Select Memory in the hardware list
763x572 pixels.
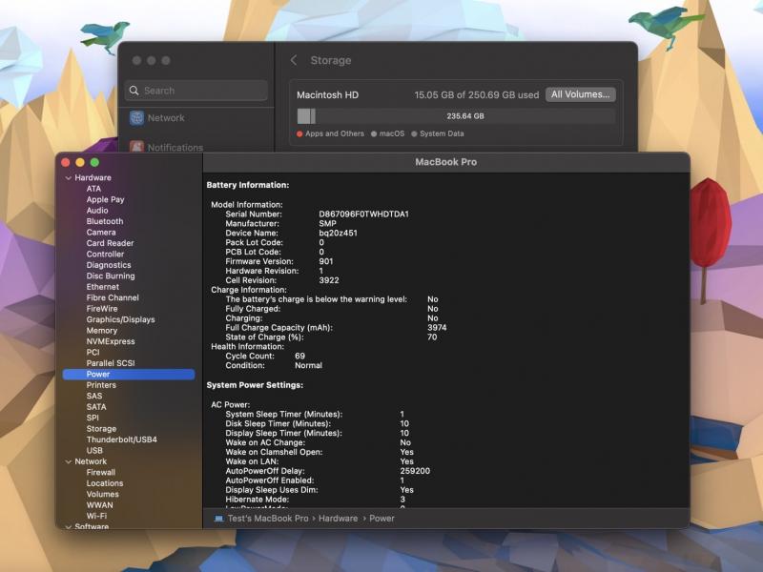coord(102,331)
